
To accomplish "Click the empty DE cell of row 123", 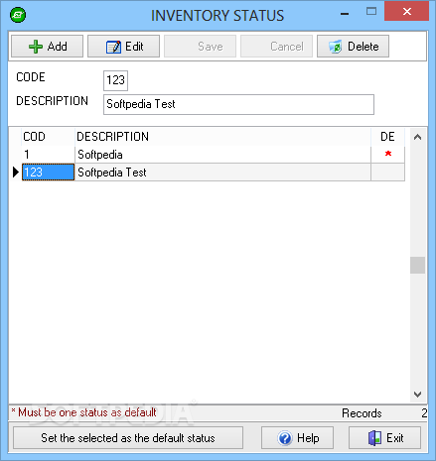I will [x=387, y=173].
